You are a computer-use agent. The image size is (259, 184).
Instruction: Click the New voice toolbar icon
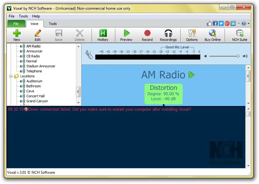(17, 35)
